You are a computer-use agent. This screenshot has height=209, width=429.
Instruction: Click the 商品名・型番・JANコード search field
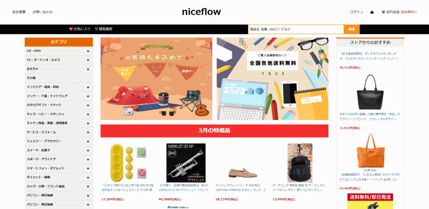point(296,29)
